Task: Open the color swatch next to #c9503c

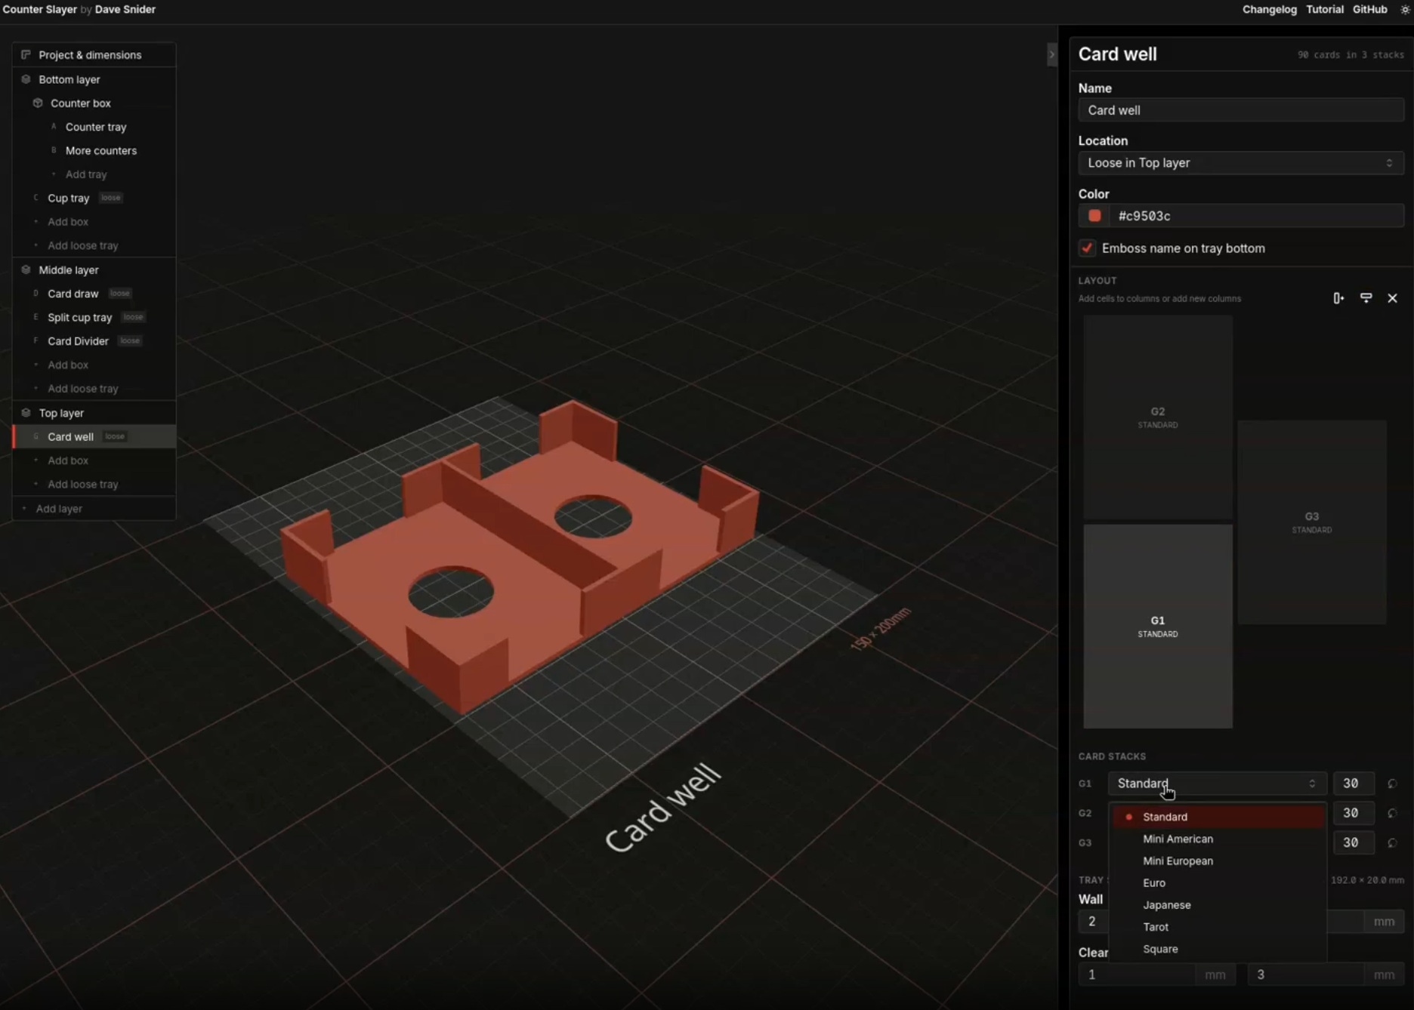Action: [x=1094, y=216]
